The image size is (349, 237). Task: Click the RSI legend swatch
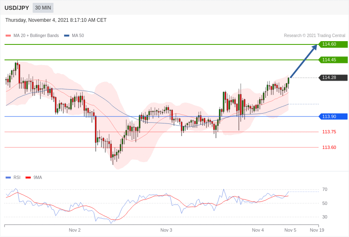(8, 177)
